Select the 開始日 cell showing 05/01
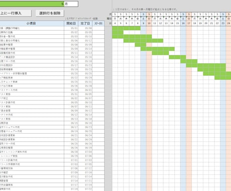 pos(71,28)
